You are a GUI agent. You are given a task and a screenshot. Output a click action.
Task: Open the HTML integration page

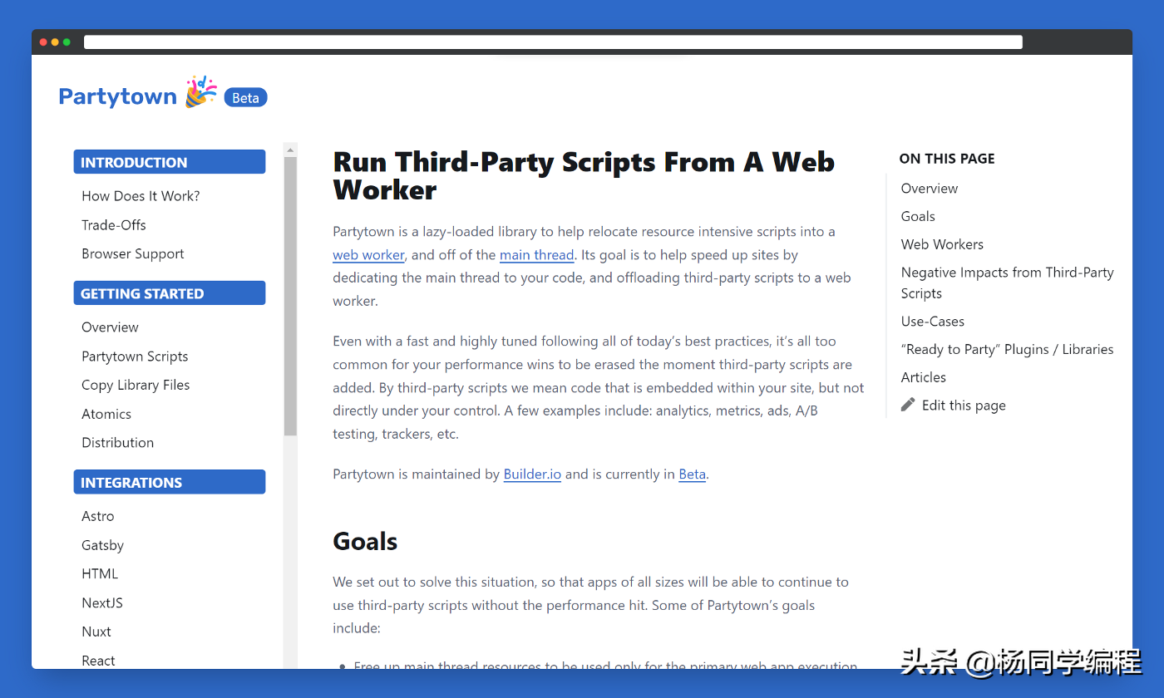pos(100,573)
